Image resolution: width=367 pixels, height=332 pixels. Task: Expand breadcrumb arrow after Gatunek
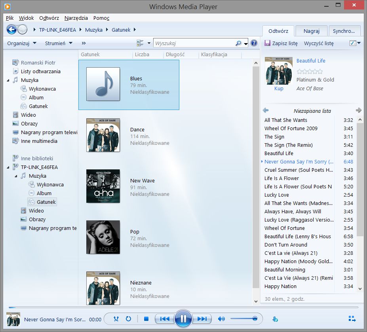coord(135,30)
